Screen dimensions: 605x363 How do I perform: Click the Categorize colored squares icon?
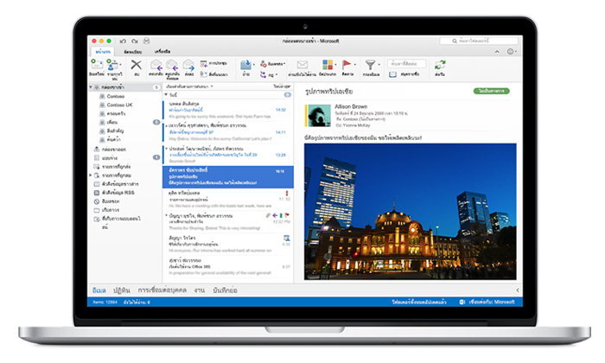pos(328,65)
